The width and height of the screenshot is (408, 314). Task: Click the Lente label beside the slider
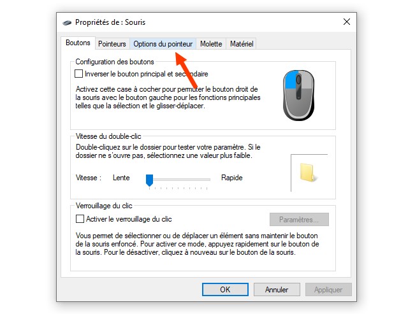point(121,178)
